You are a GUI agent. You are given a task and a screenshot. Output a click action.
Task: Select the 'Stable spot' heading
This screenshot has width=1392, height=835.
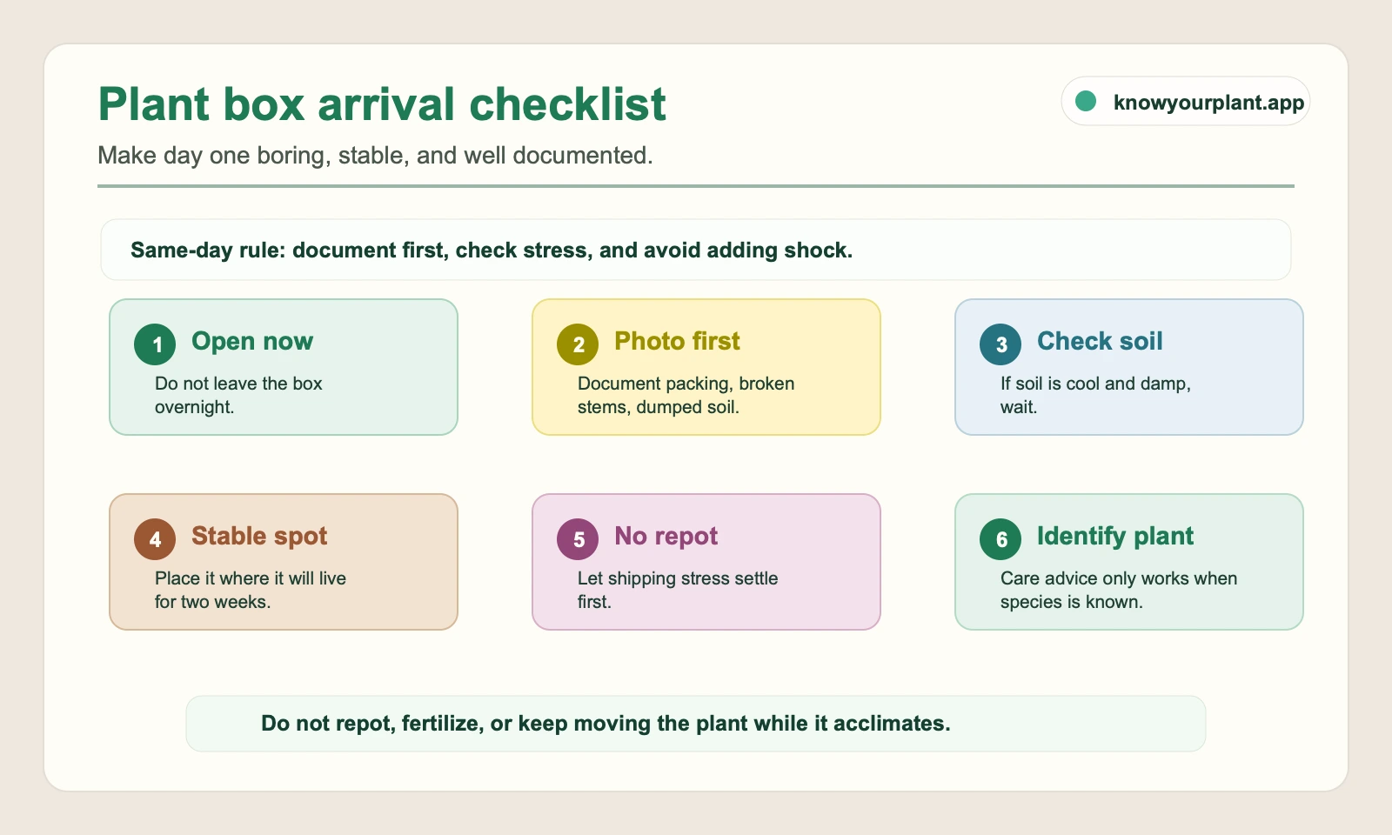click(259, 536)
